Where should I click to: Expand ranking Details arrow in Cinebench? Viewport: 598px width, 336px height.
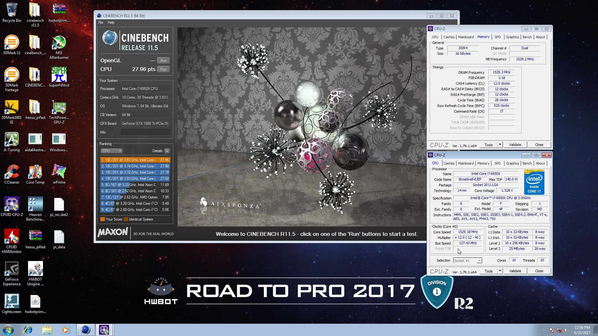[x=167, y=151]
